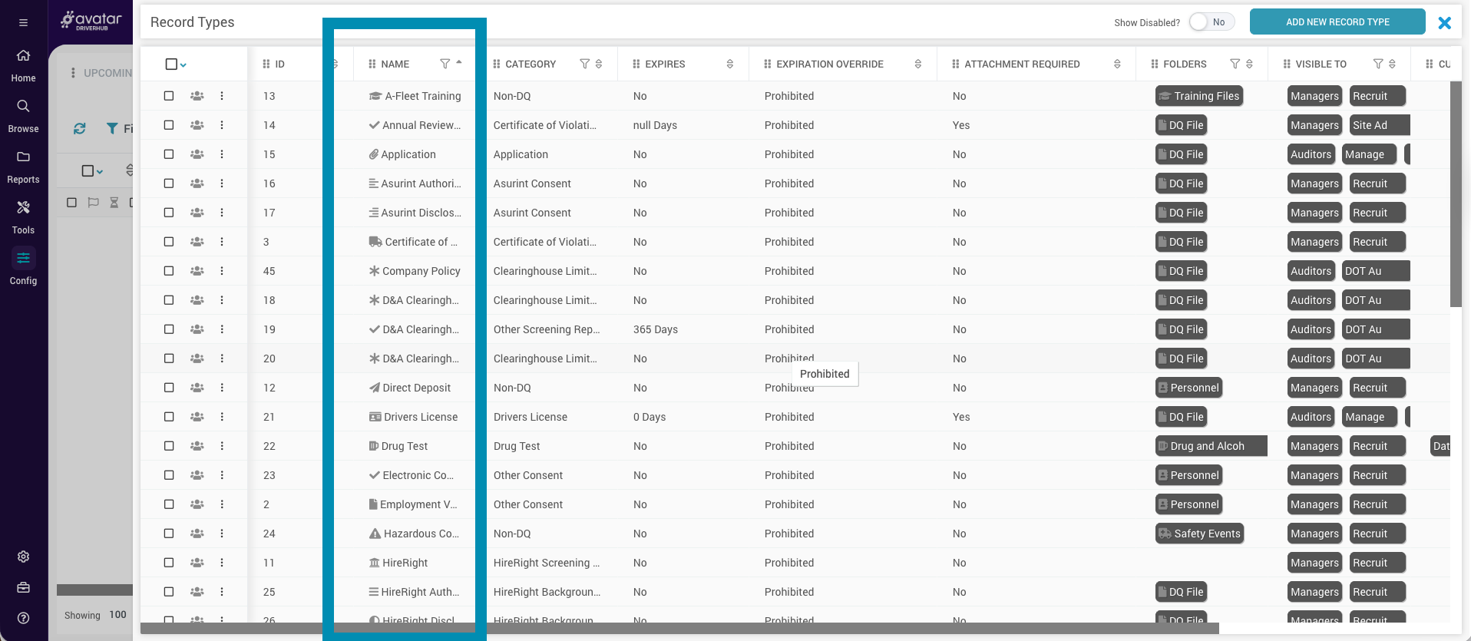
Task: Click the Reports folder icon
Action: pyautogui.click(x=23, y=157)
